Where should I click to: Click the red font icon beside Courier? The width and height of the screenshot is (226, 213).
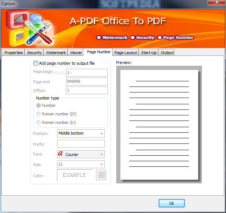pyautogui.click(x=60, y=153)
